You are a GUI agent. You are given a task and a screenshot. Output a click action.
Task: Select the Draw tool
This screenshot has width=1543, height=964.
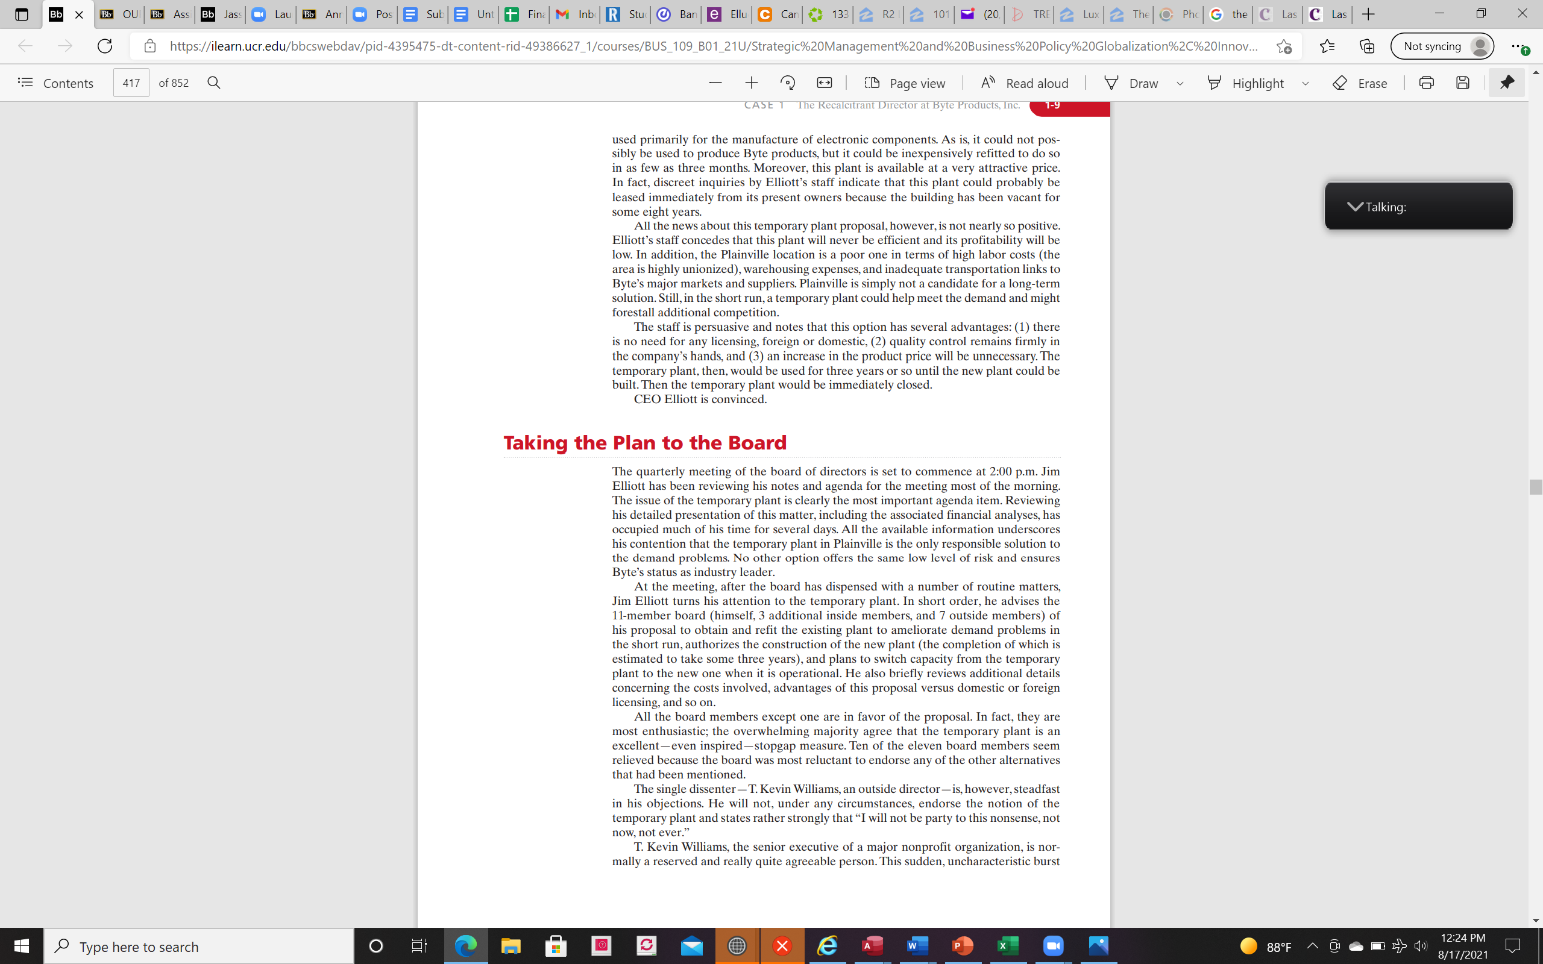click(1131, 83)
